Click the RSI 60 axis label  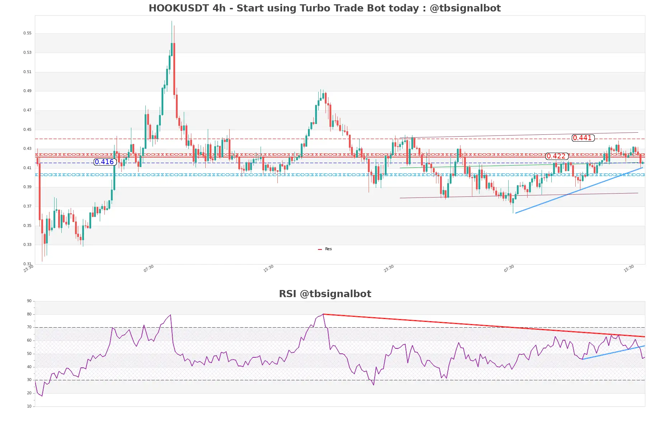pos(29,341)
